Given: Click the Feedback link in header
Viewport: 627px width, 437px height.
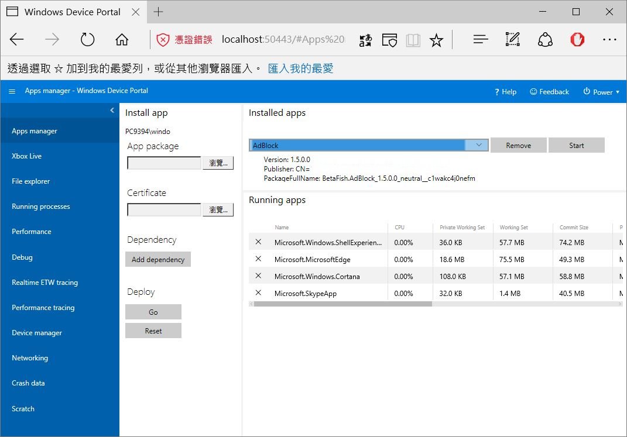Looking at the screenshot, I should 549,92.
